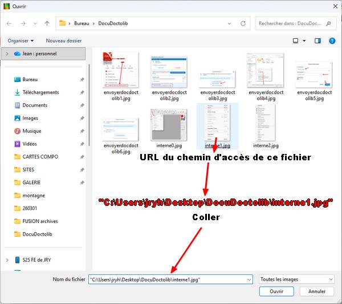Click the folder icon in address bar

point(62,23)
